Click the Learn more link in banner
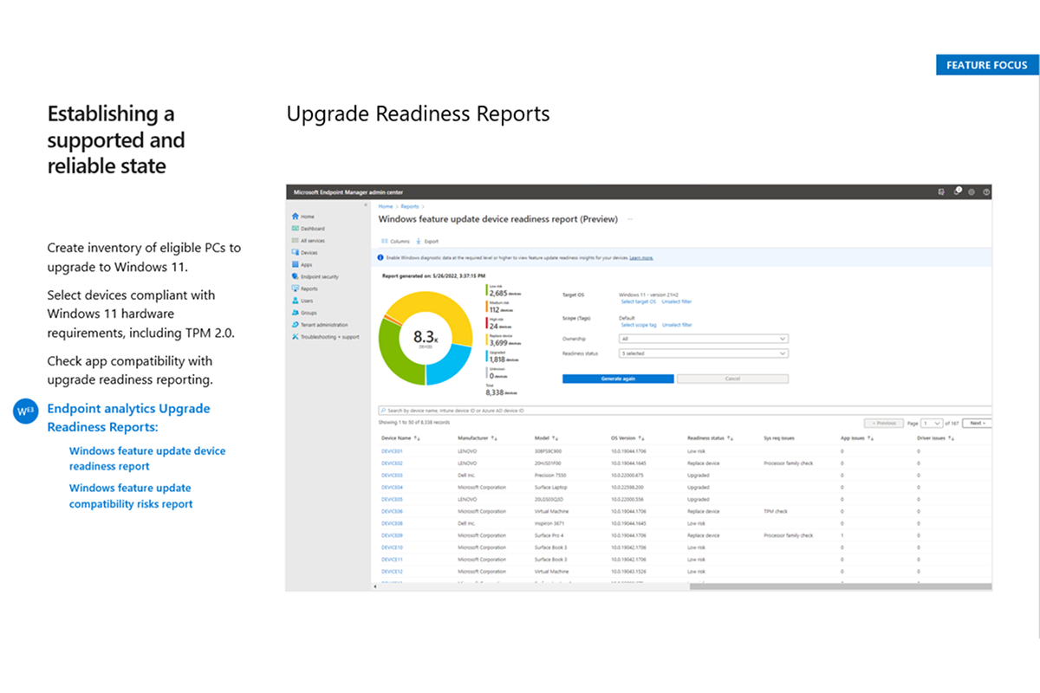Image resolution: width=1040 pixels, height=693 pixels. point(641,258)
